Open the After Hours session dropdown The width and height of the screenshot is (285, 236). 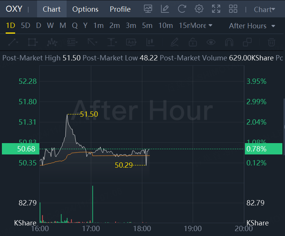[252, 26]
